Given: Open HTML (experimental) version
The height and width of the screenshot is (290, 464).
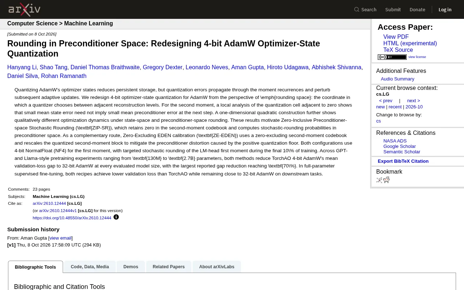Looking at the screenshot, I should coord(410,43).
